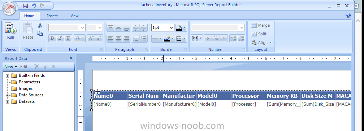Switch to the Insert ribbon tab

point(52,16)
